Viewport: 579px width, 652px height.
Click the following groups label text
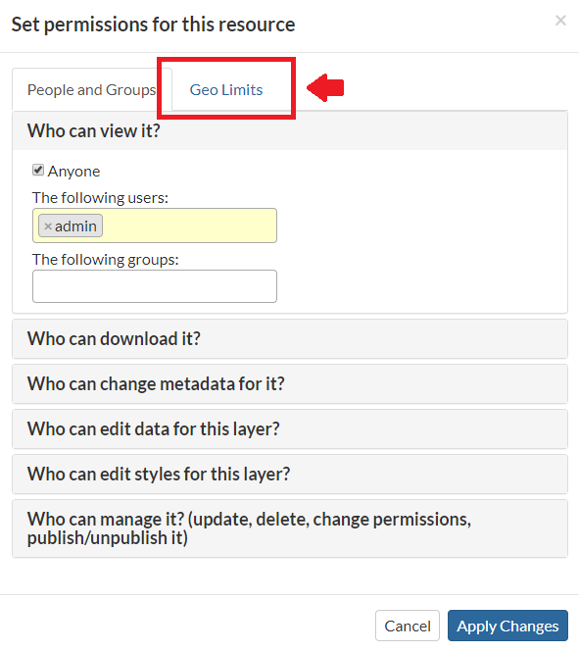click(106, 260)
